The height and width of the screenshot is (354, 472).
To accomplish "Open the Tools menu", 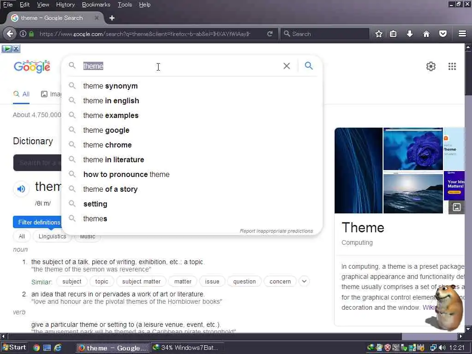I will pyautogui.click(x=124, y=5).
